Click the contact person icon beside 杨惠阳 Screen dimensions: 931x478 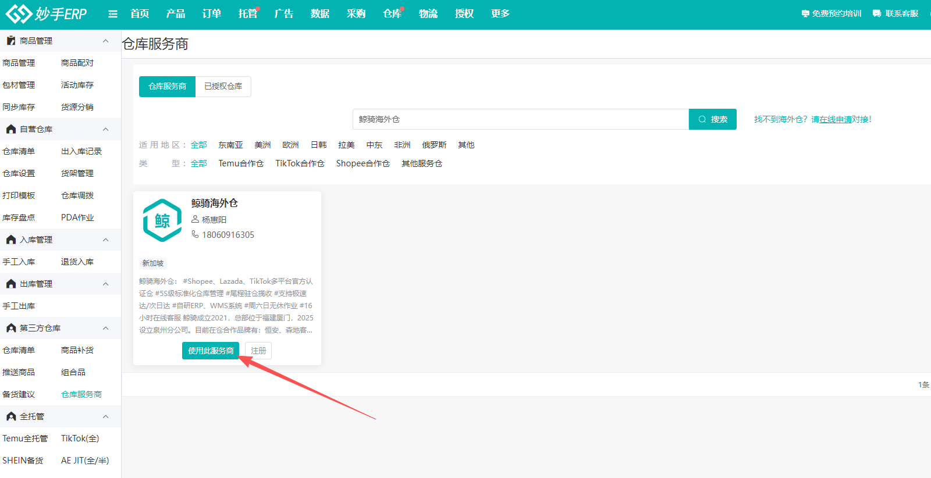tap(196, 219)
